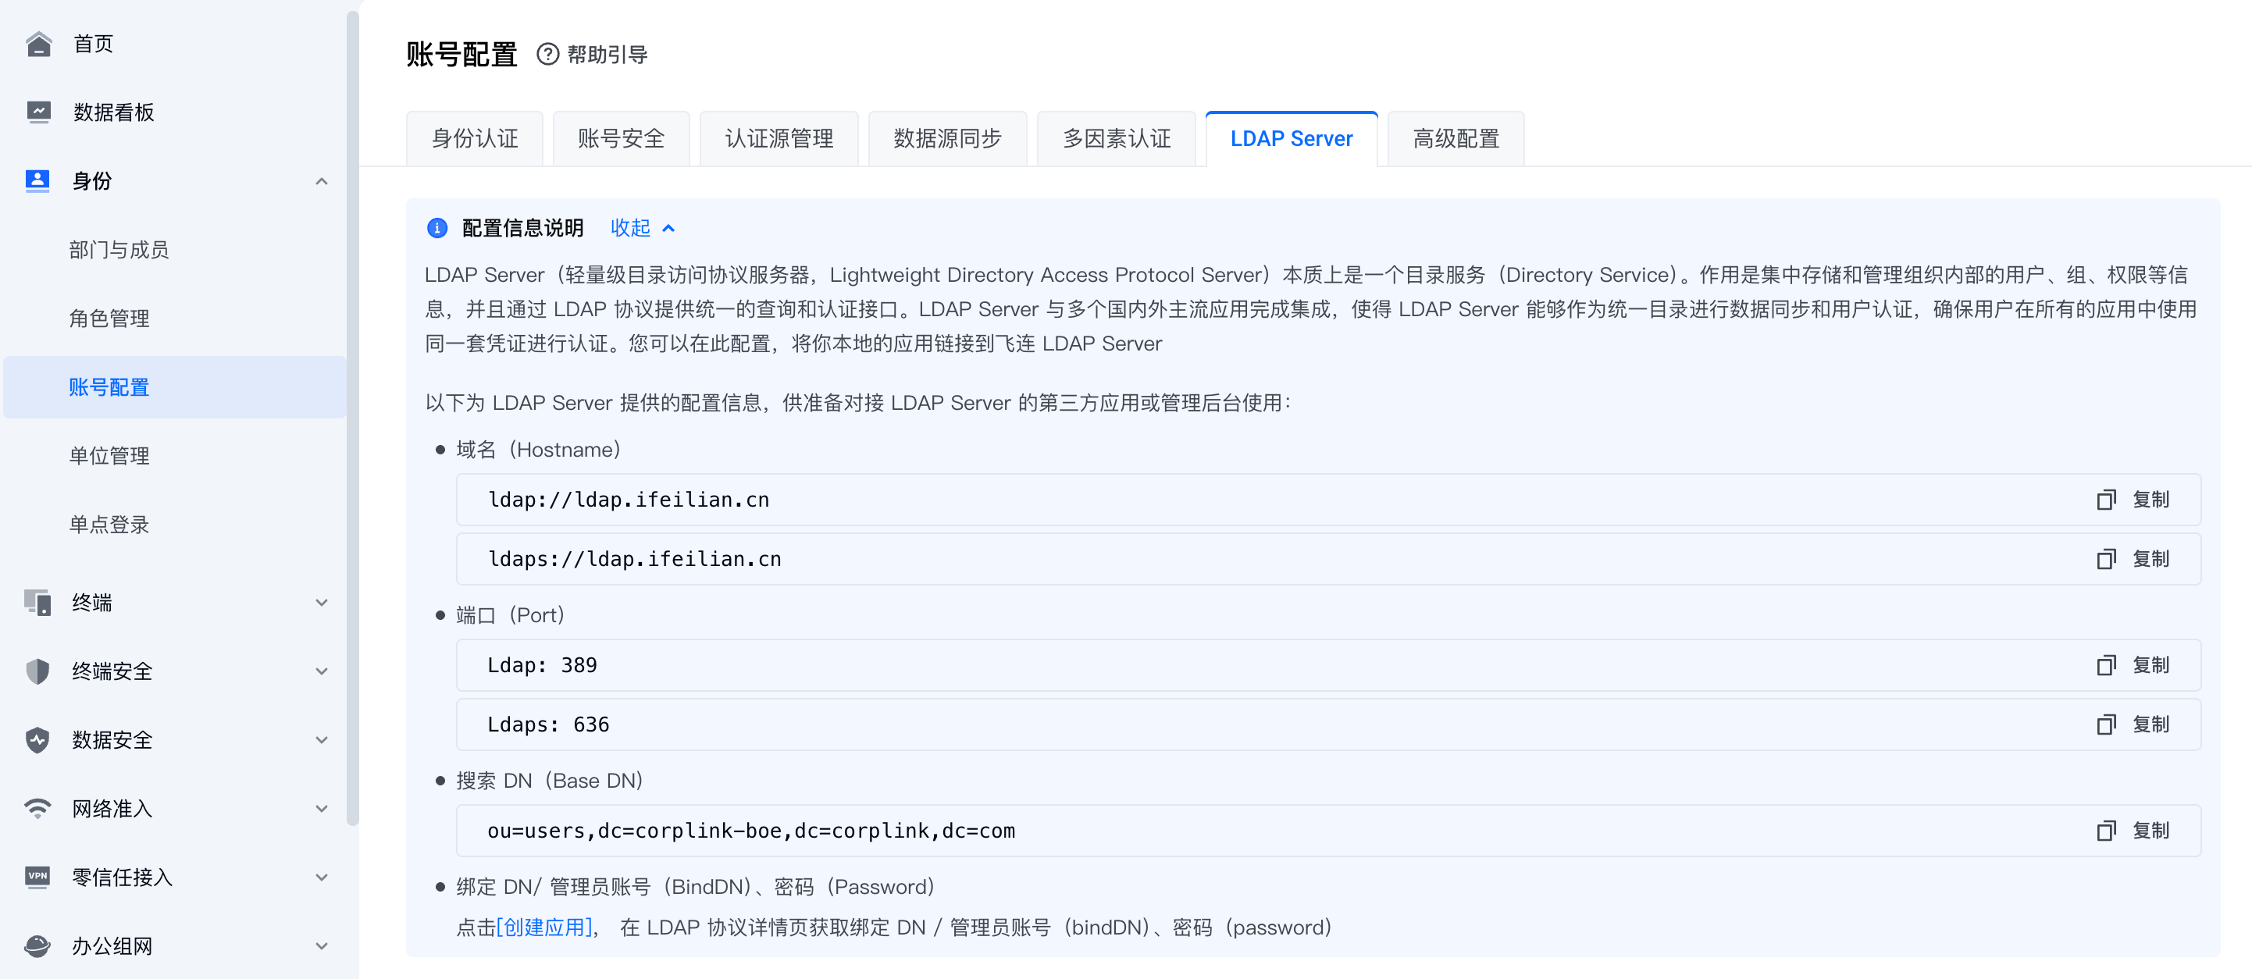Expand the 终端 sidebar menu
This screenshot has width=2252, height=979.
321,602
